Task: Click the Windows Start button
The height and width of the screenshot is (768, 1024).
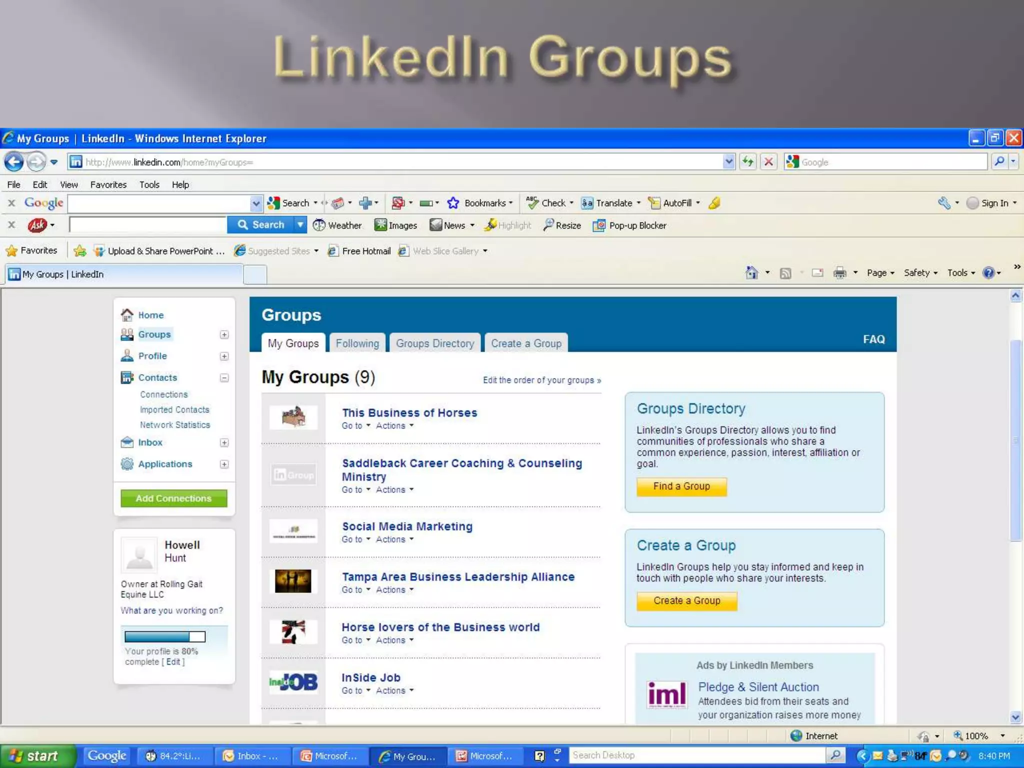Action: pos(37,755)
